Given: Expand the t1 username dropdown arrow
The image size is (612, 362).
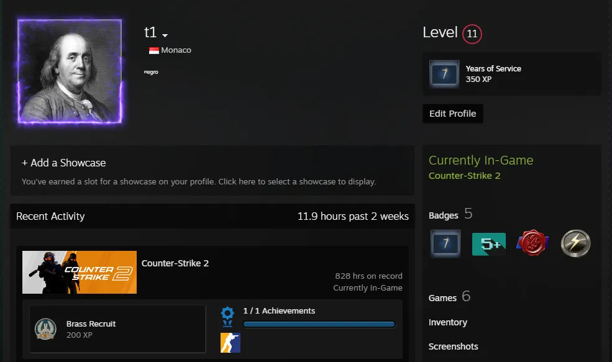Looking at the screenshot, I should [x=165, y=35].
